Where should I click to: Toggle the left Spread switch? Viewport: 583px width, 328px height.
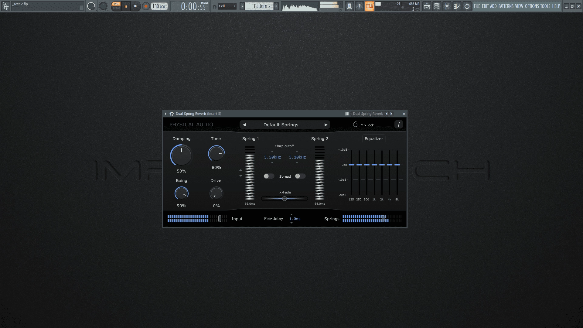269,176
